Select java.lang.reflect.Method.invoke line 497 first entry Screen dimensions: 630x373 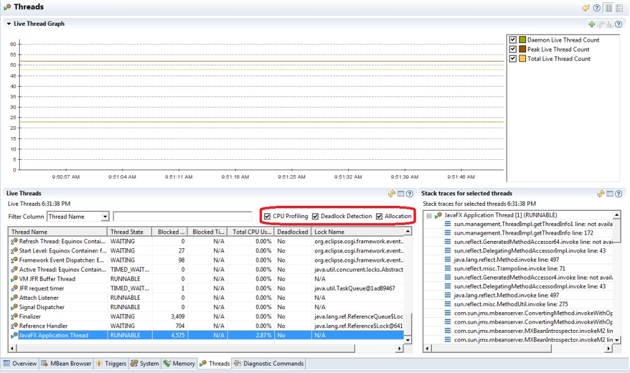click(506, 260)
